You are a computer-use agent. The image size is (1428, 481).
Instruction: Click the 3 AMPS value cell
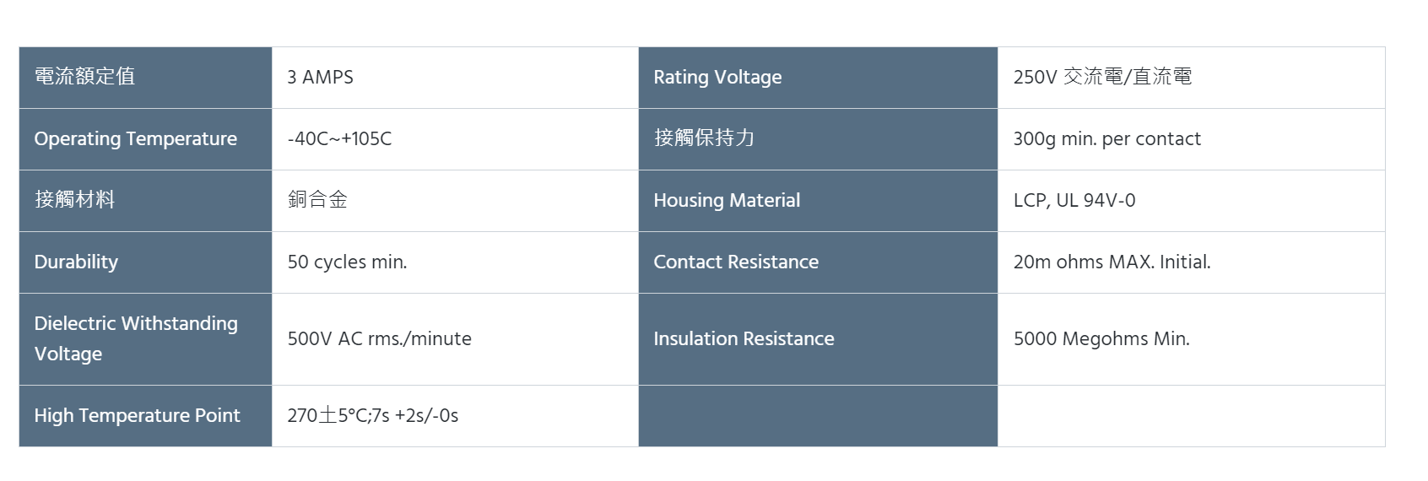pos(320,77)
